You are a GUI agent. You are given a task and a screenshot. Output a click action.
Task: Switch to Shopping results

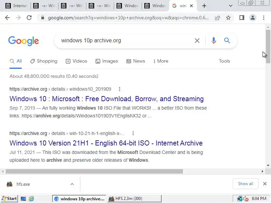pos(44,61)
